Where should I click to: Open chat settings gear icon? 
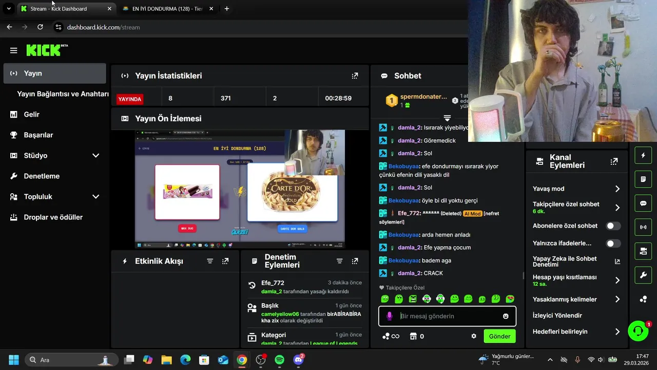pos(474,336)
